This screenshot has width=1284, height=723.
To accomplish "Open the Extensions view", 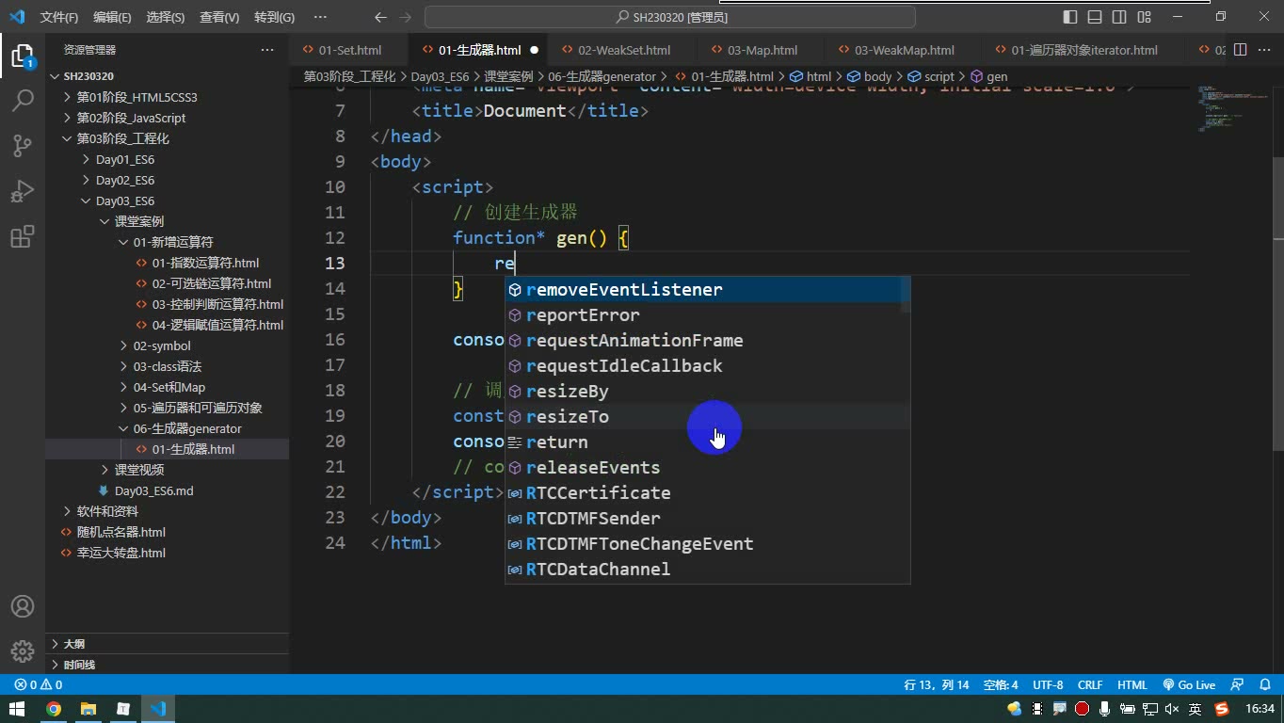I will click(22, 236).
